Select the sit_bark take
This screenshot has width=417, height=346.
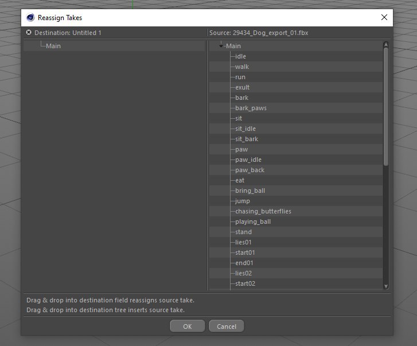(247, 139)
